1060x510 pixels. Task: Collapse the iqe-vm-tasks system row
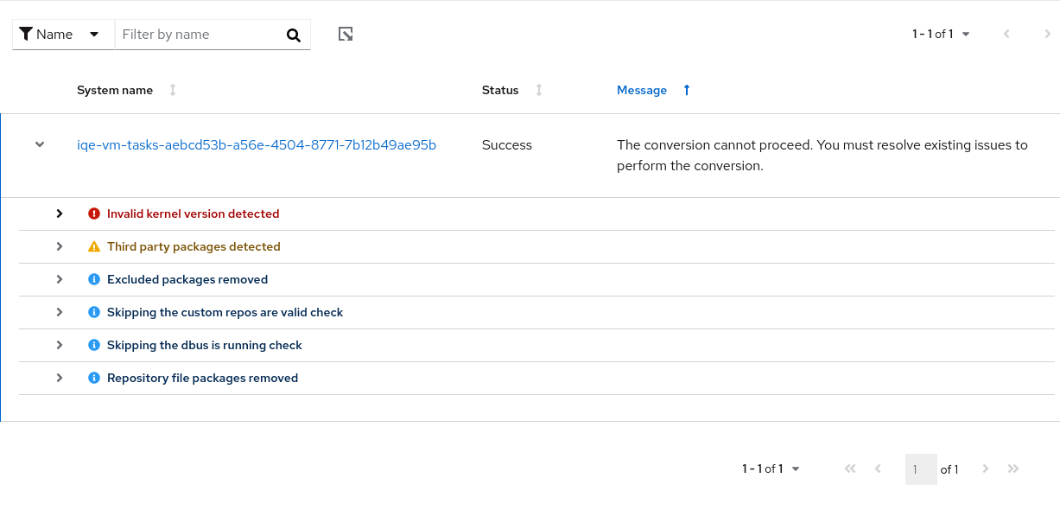pyautogui.click(x=39, y=144)
